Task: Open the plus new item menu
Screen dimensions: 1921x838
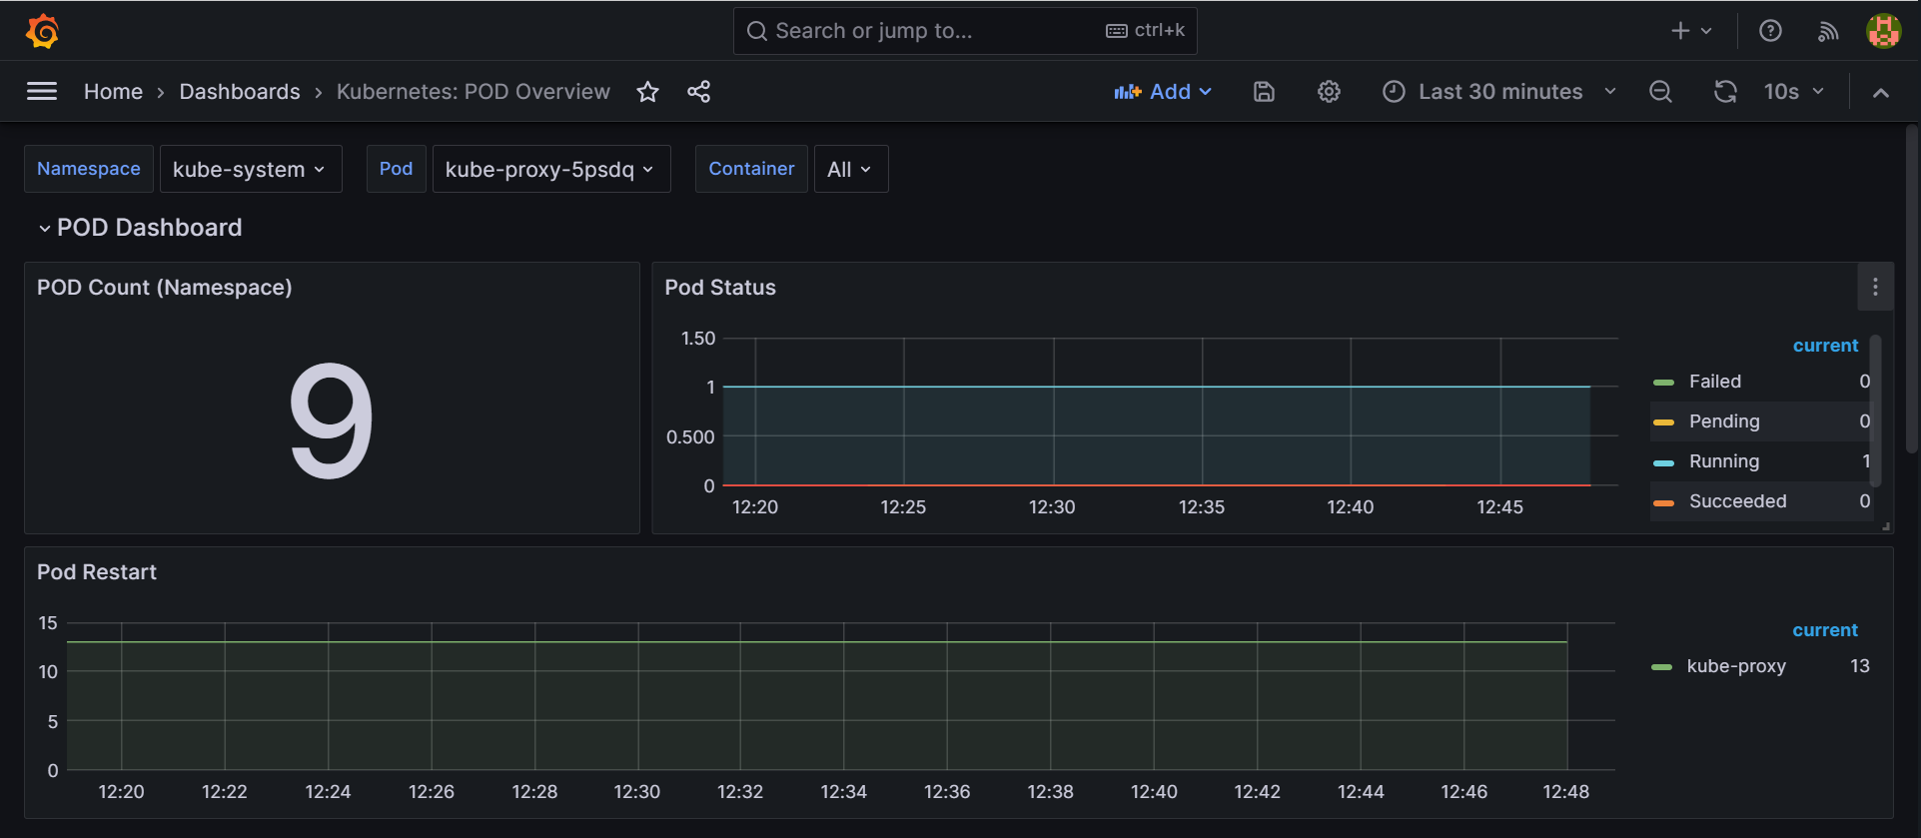Action: pos(1691,31)
